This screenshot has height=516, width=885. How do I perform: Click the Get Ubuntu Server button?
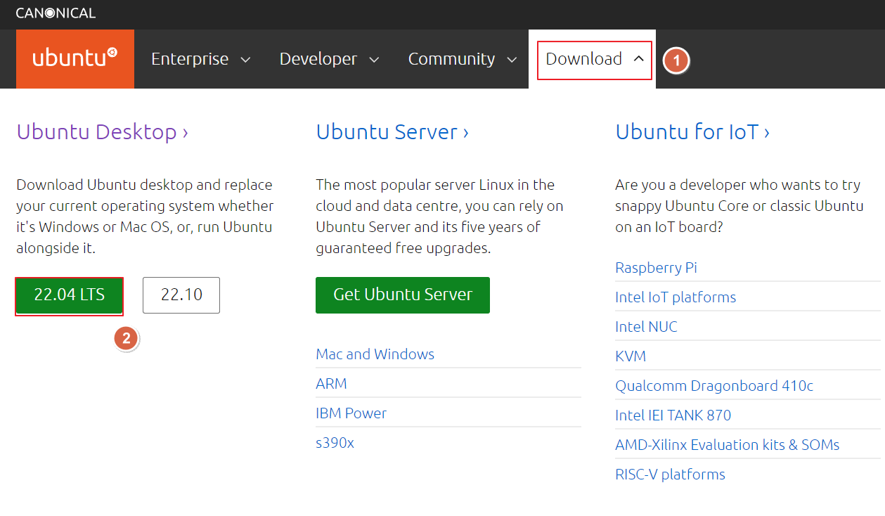click(403, 295)
